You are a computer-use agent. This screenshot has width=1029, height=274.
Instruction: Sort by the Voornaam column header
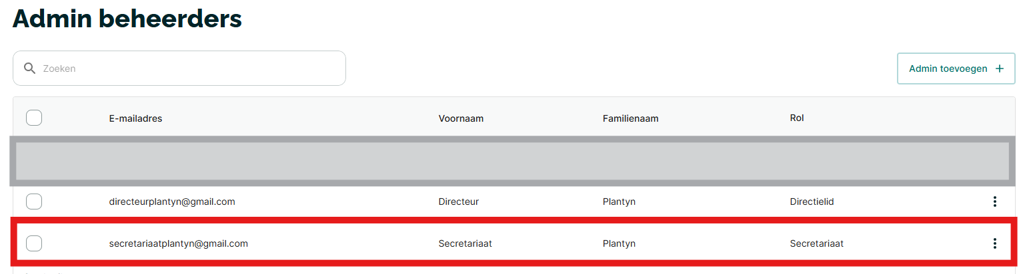click(461, 118)
